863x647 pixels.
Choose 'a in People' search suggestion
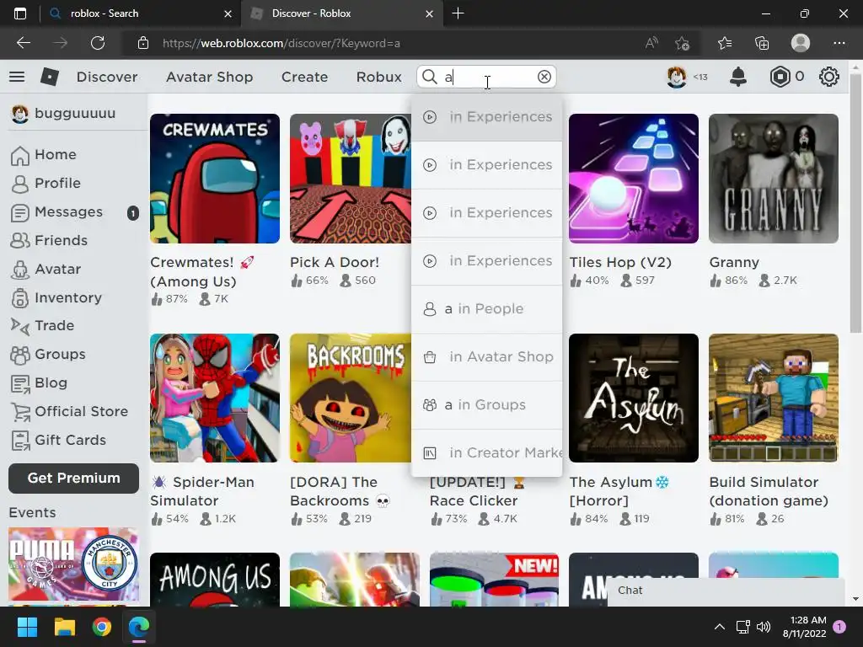pyautogui.click(x=486, y=308)
